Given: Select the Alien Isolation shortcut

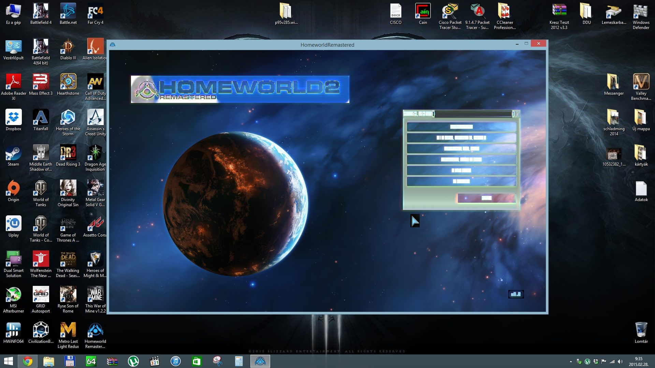Looking at the screenshot, I should coord(94,49).
